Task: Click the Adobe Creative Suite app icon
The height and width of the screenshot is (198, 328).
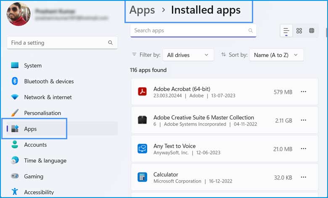Action: (x=142, y=120)
